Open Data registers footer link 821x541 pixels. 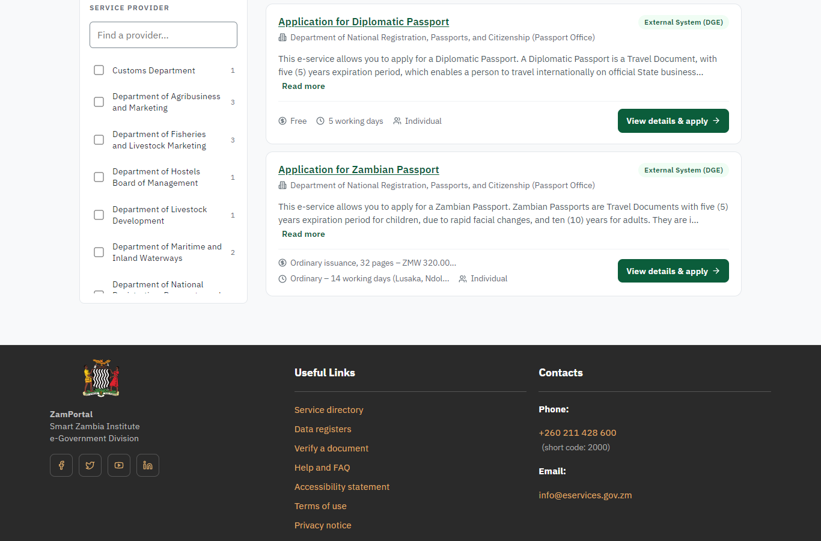coord(323,429)
